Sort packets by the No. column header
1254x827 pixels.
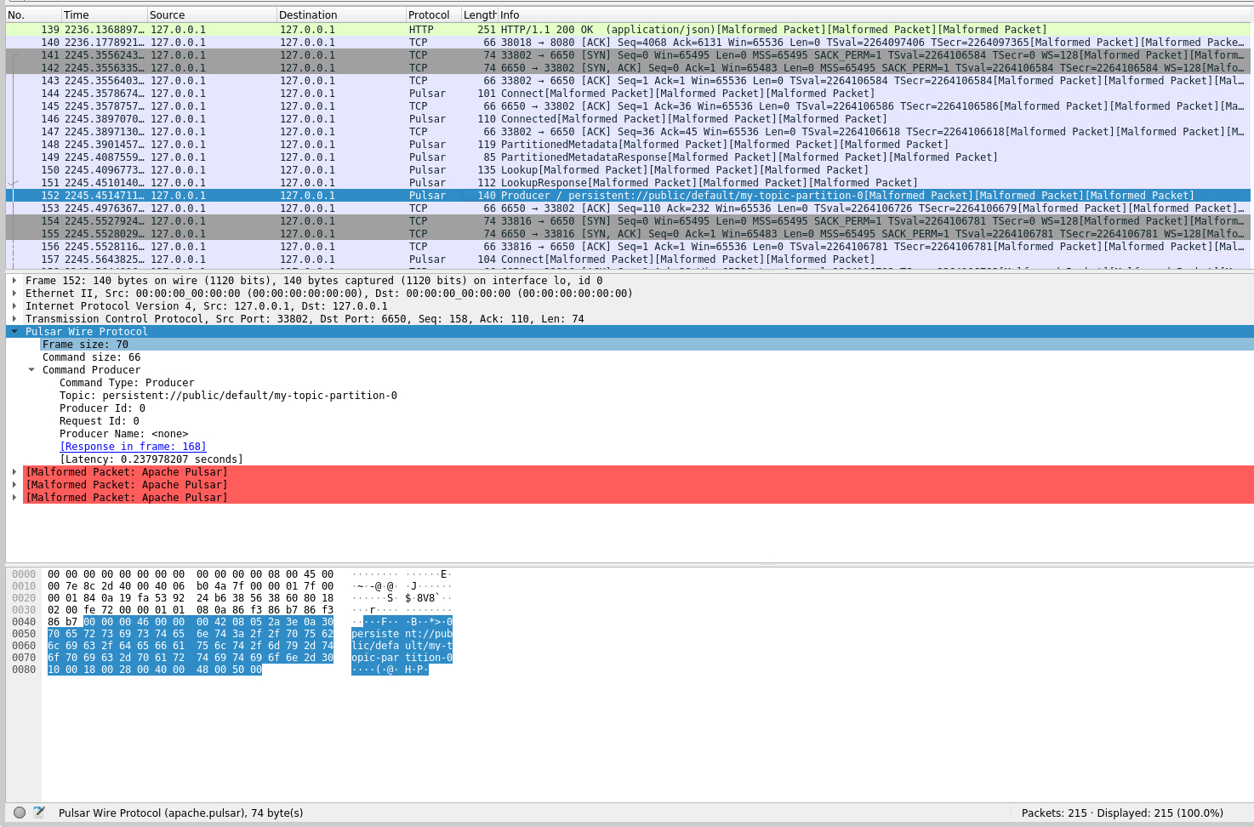33,14
